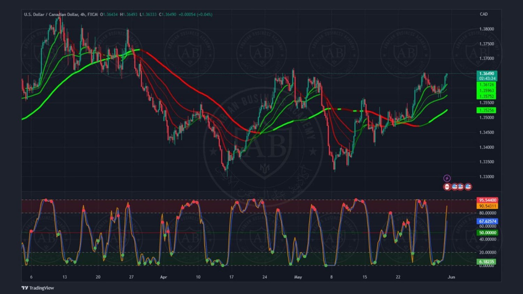Click the green stochastic value label 6.18235
Screen dimensions: 523x294
coord(486,262)
